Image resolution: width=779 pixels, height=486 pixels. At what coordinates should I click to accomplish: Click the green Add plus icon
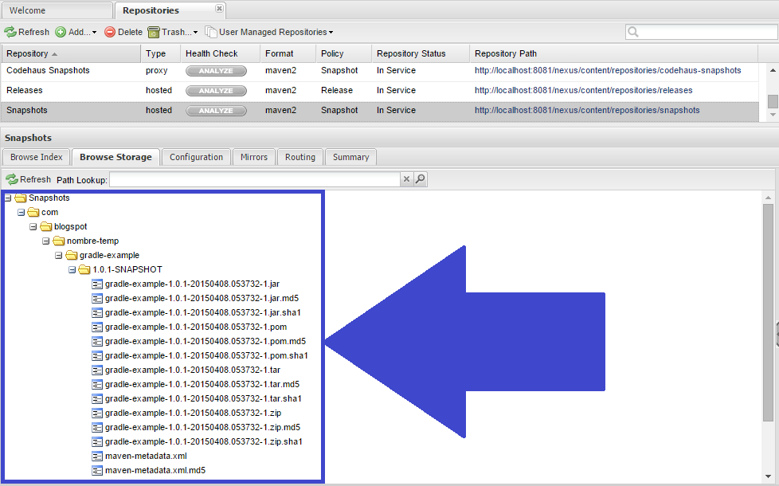click(61, 33)
